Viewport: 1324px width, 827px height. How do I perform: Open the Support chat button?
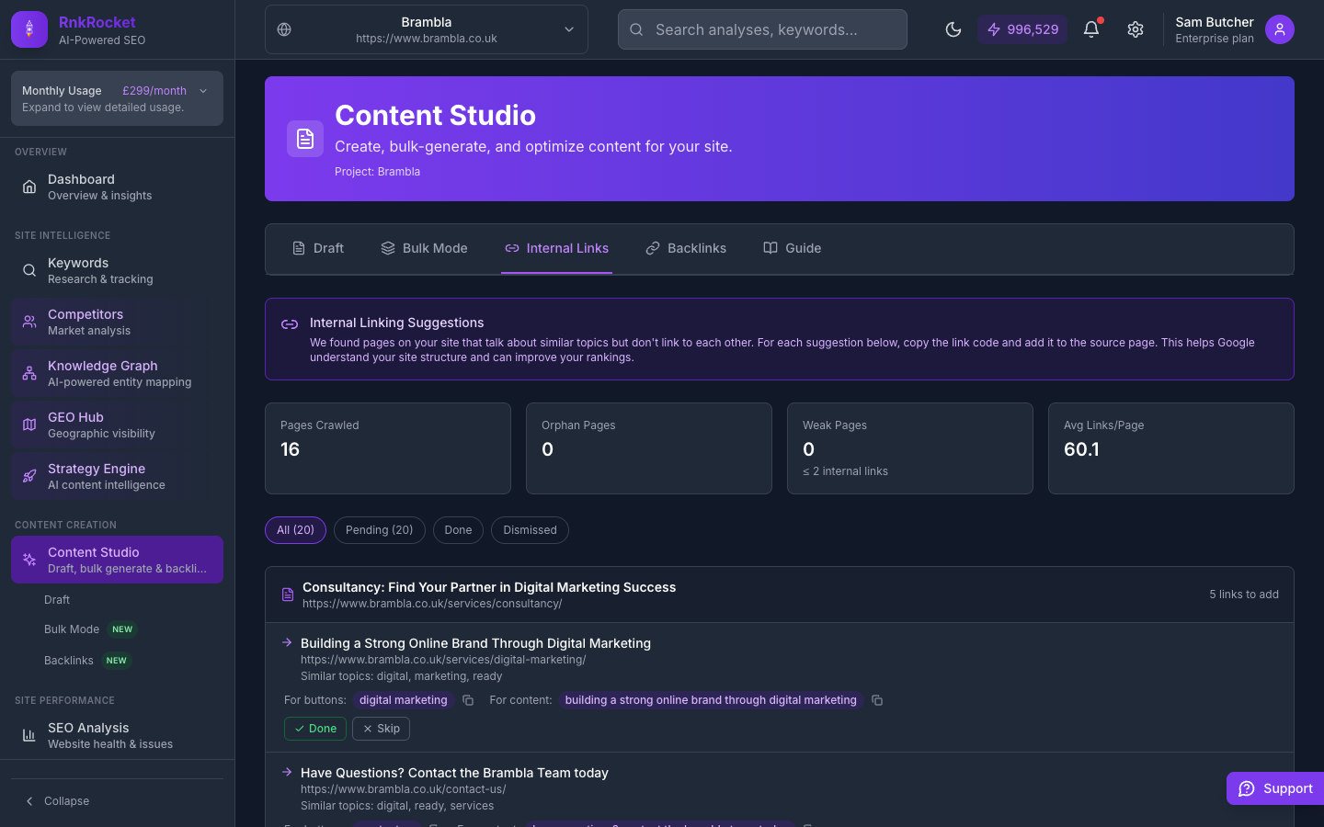(x=1274, y=787)
